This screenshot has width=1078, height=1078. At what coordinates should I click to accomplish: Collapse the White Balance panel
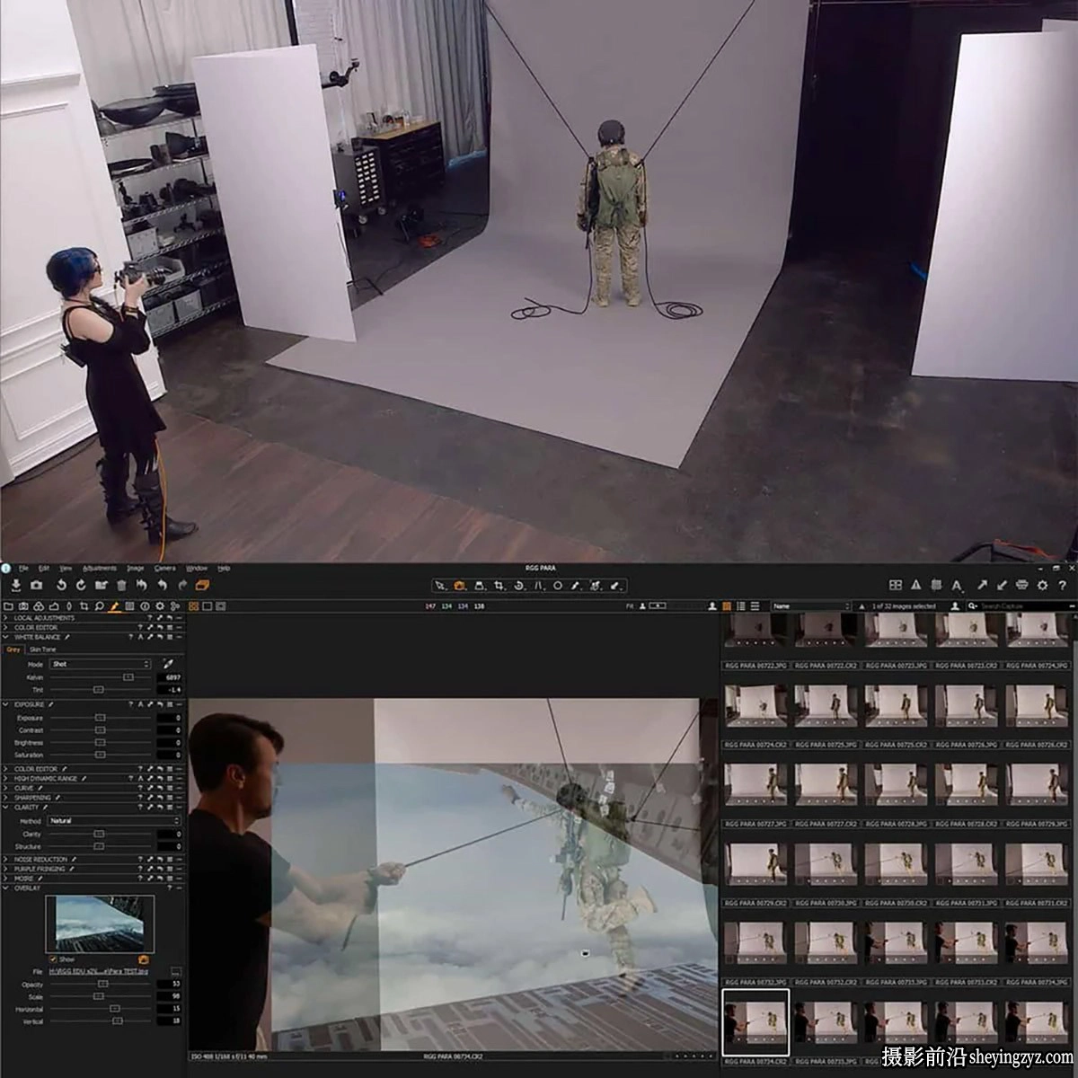(x=5, y=637)
